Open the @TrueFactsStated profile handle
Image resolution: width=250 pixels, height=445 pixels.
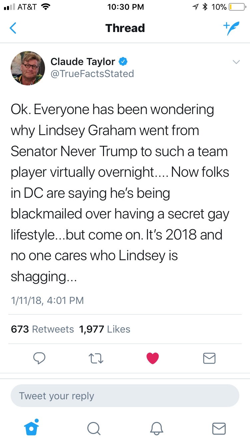[92, 73]
